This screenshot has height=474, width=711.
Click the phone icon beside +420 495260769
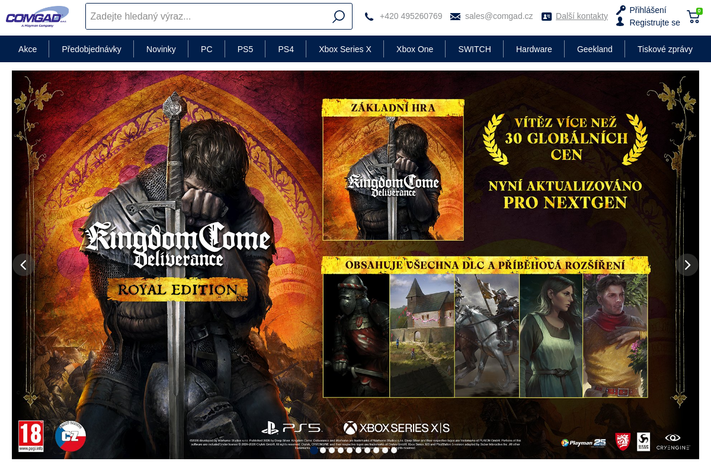pyautogui.click(x=369, y=17)
